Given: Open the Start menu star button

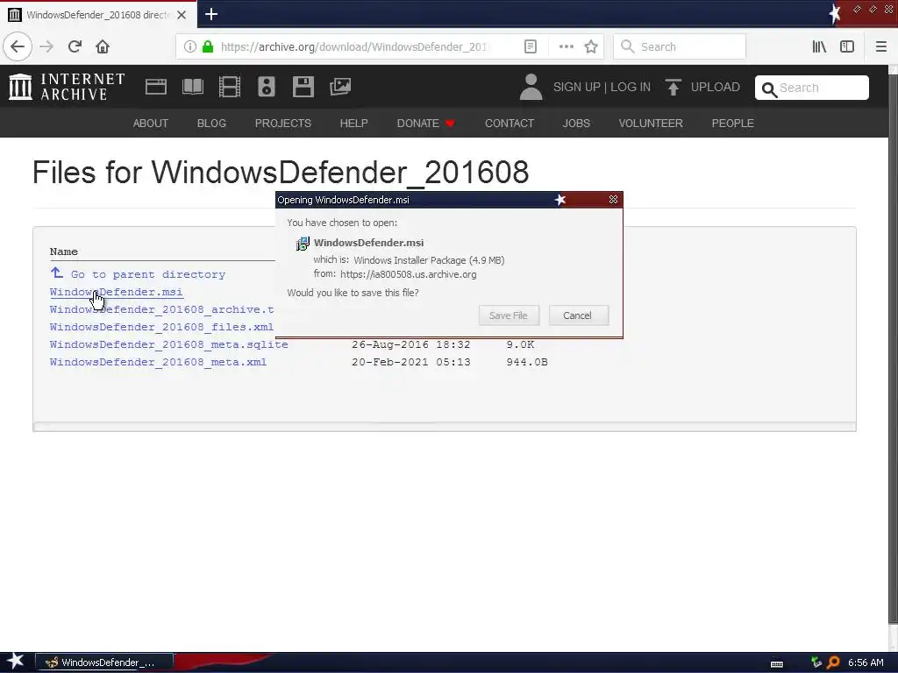Looking at the screenshot, I should 15,661.
